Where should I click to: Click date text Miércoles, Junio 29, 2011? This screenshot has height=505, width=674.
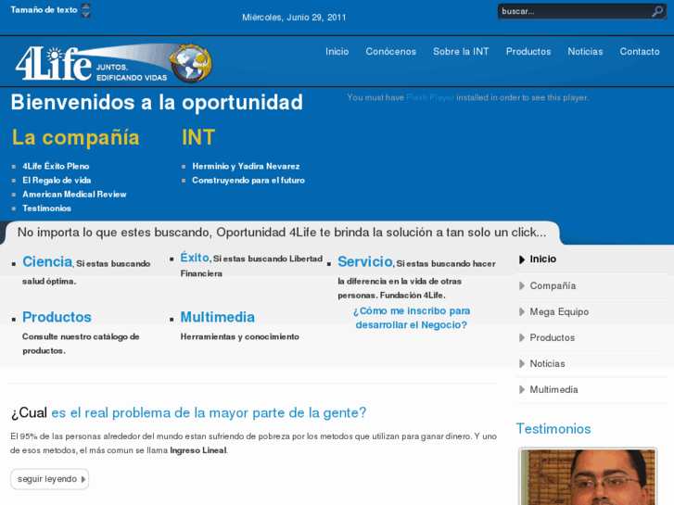tap(294, 18)
